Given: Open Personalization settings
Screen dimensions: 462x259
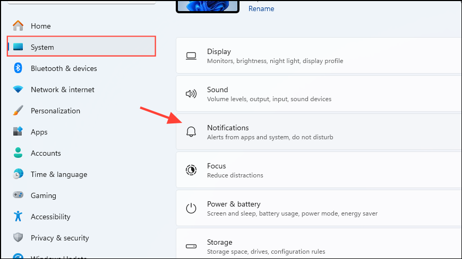Looking at the screenshot, I should tap(81, 111).
